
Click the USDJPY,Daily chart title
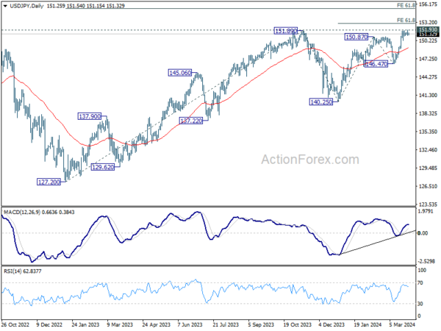[x=26, y=6]
